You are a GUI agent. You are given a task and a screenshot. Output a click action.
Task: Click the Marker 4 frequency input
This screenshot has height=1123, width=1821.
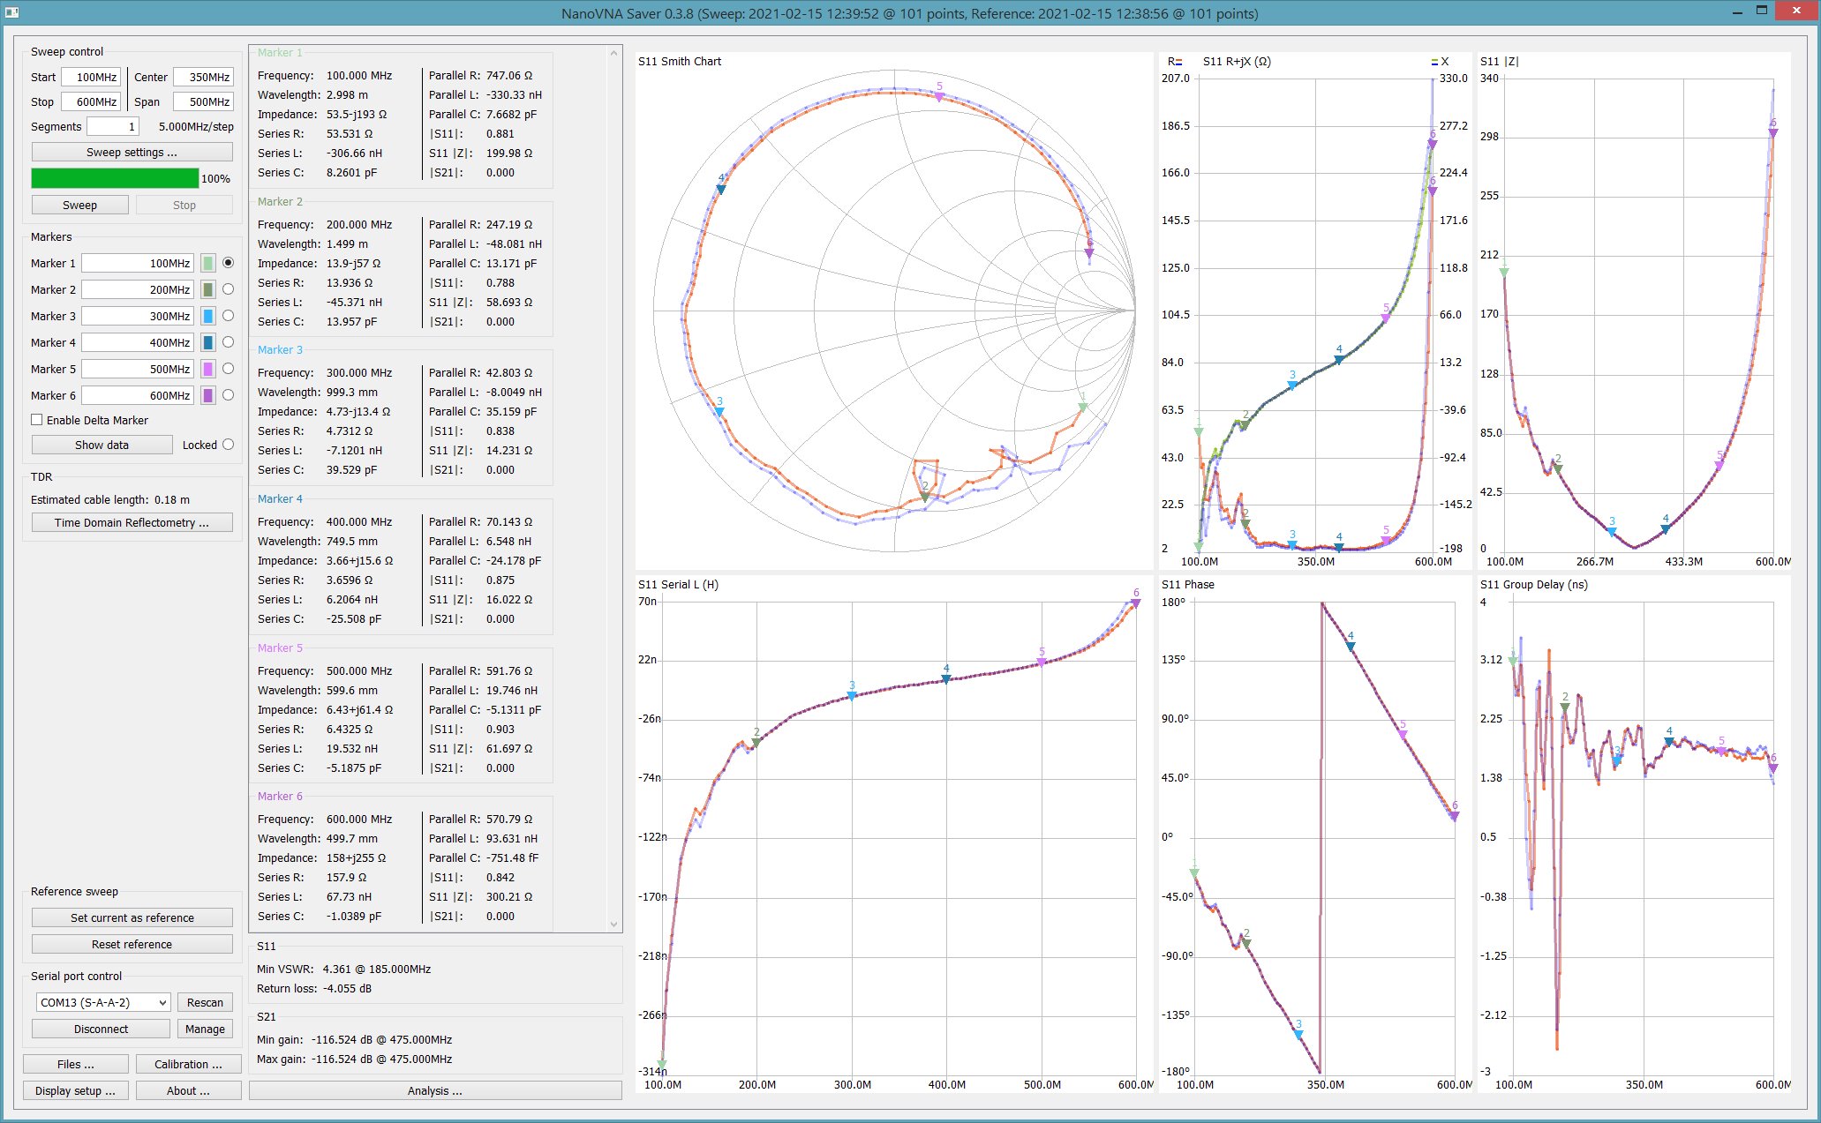click(x=138, y=342)
